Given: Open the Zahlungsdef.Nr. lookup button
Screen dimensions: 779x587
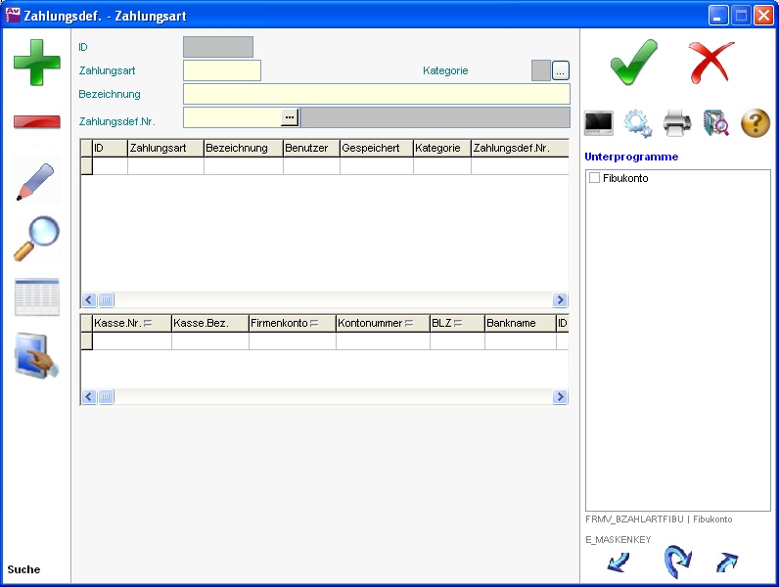Looking at the screenshot, I should tap(289, 117).
